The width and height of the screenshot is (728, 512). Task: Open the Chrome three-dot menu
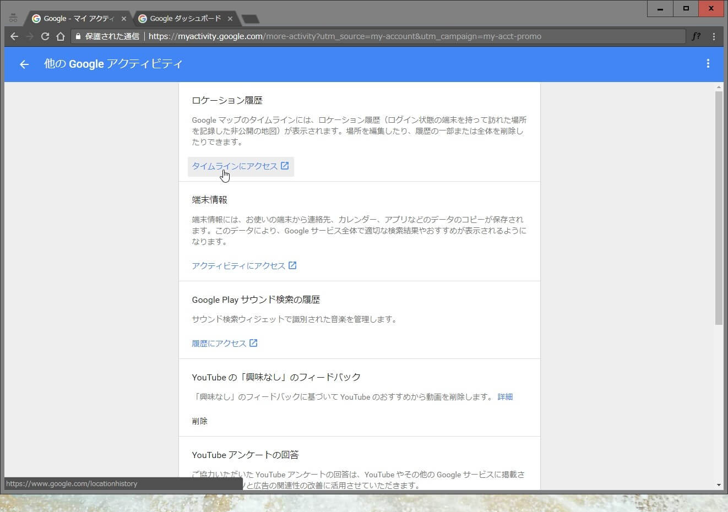click(x=714, y=36)
